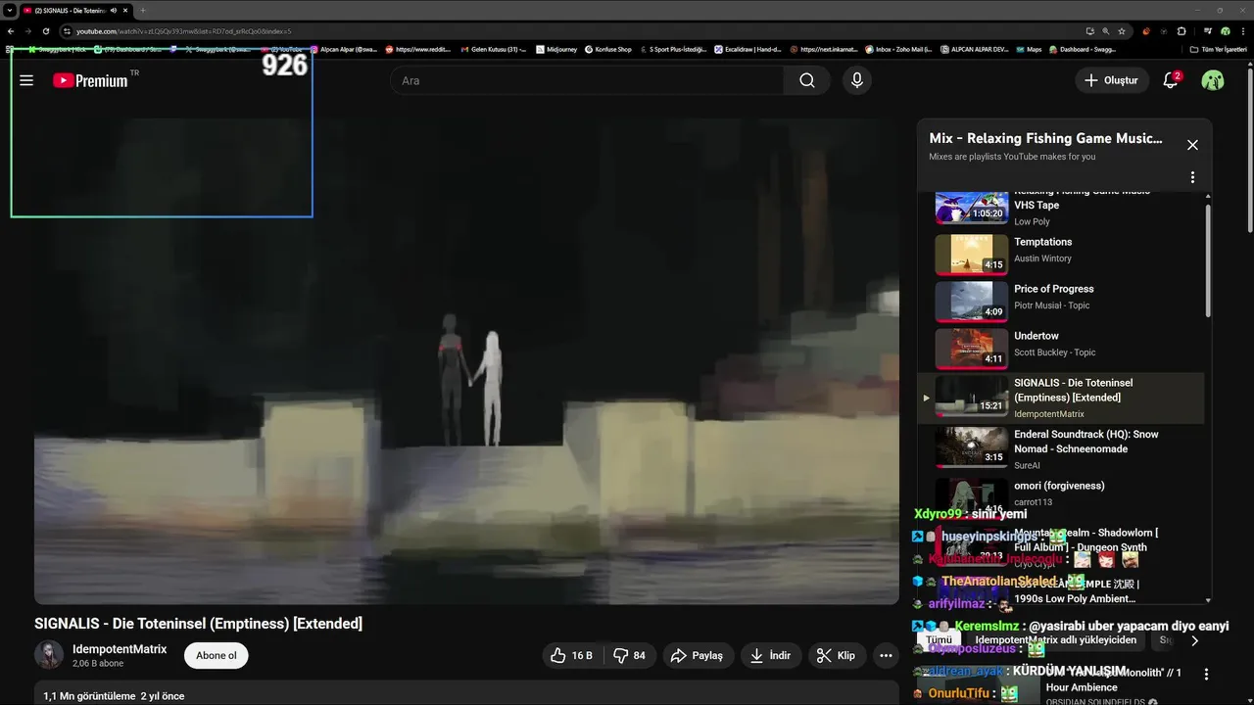Click the Undertow 4:11 thumbnail
Screen dimensions: 1254x705
click(x=971, y=349)
